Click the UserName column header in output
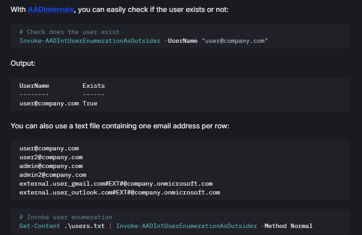 (34, 86)
